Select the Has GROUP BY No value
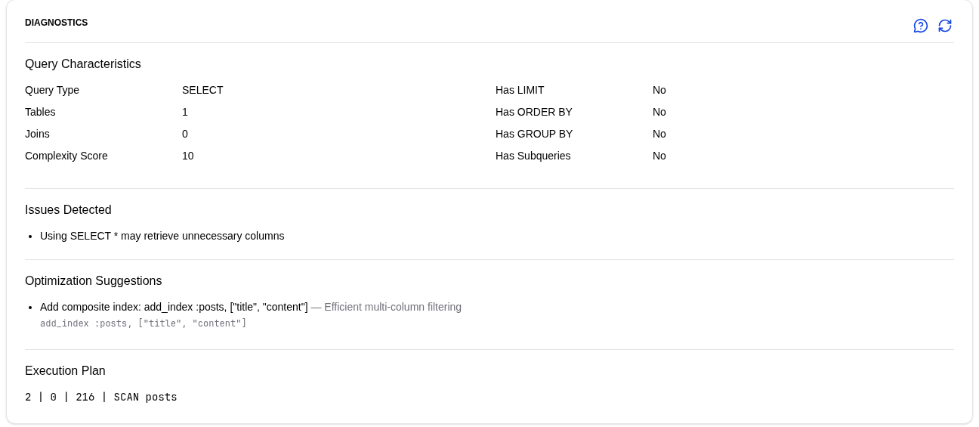Image resolution: width=979 pixels, height=427 pixels. pos(659,134)
